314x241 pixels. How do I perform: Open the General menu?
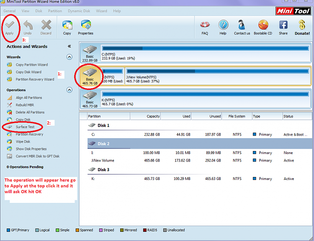(9, 11)
